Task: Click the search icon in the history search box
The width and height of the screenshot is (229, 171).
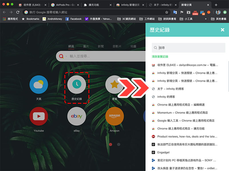Action: [x=155, y=48]
